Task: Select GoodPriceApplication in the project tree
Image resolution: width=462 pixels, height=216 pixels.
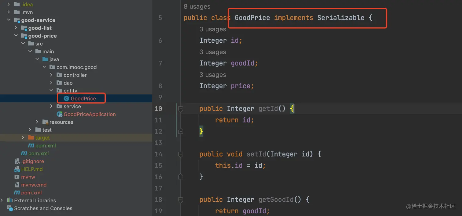Action: [90, 114]
